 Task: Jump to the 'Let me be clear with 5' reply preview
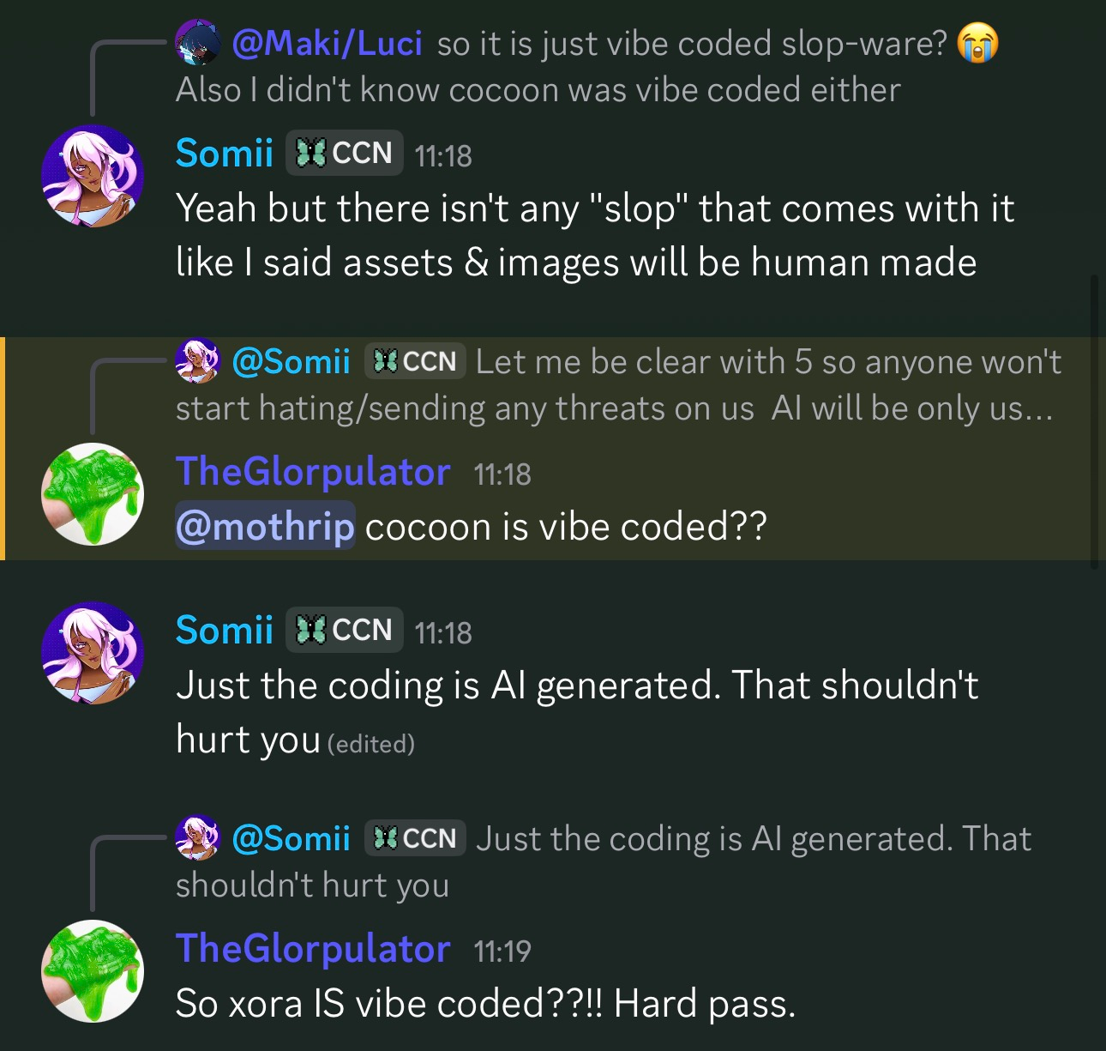[x=618, y=384]
